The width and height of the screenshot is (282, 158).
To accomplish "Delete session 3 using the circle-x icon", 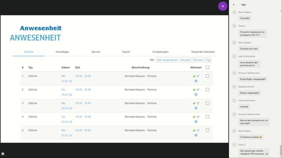I will pyautogui.click(x=196, y=108).
